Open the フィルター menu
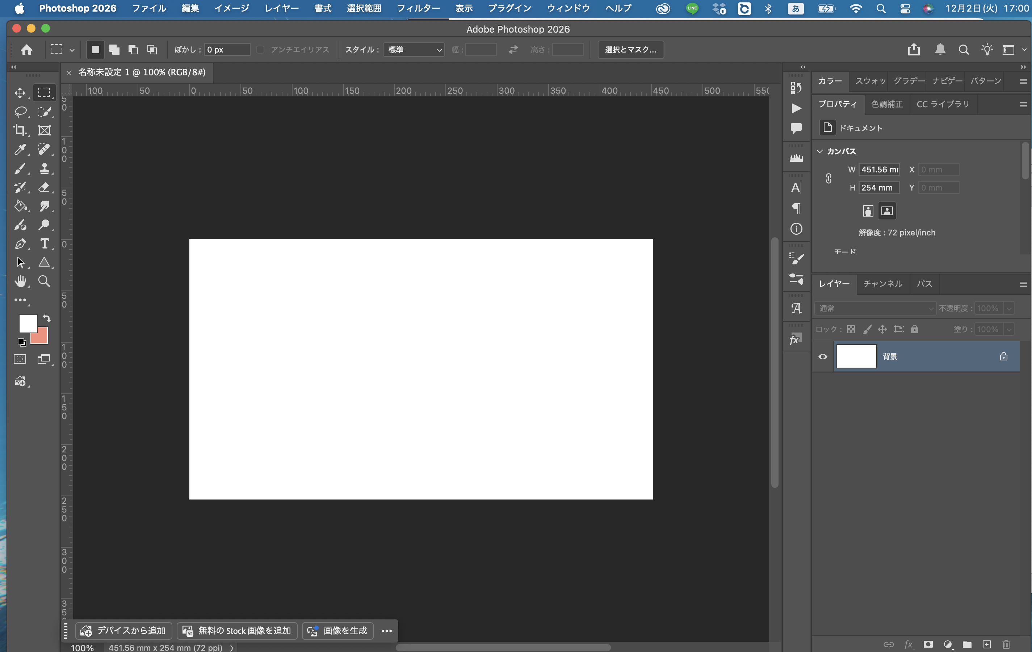This screenshot has height=652, width=1032. click(418, 8)
